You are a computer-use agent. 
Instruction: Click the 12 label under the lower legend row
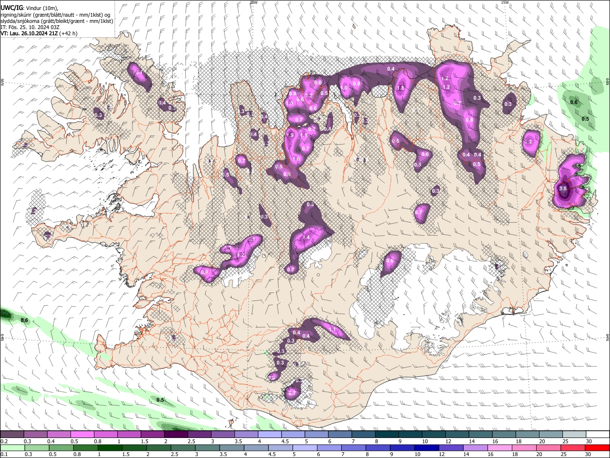(441, 455)
